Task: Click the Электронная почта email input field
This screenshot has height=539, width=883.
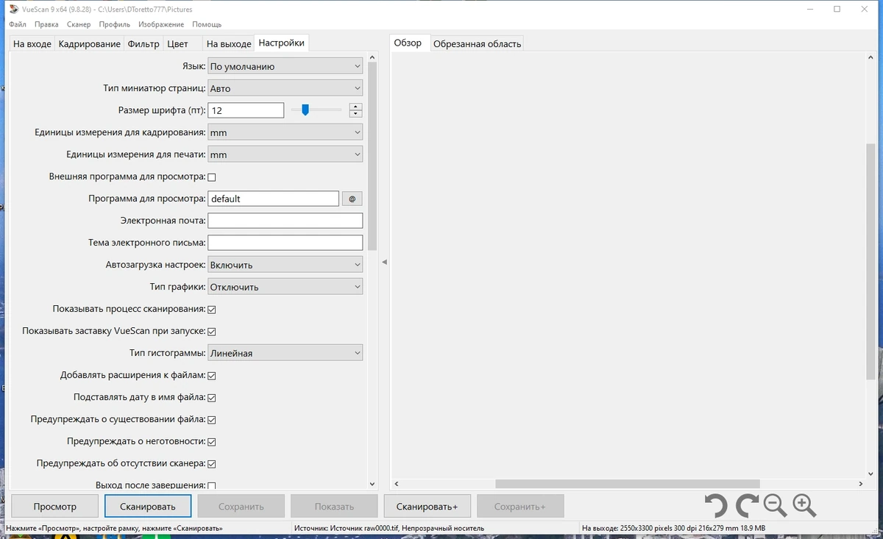Action: tap(286, 221)
